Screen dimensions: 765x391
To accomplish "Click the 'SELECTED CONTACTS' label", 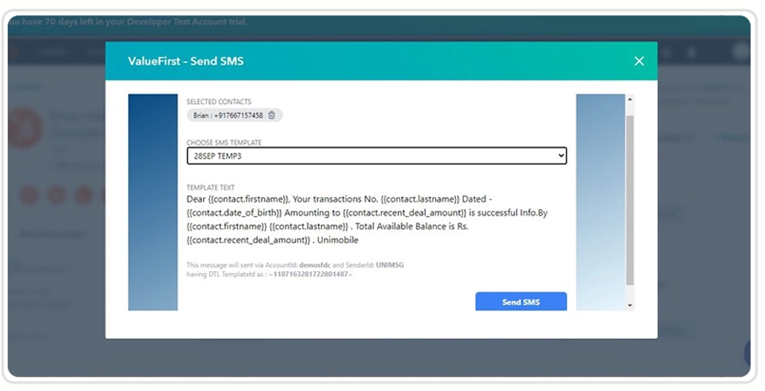I will click(218, 101).
